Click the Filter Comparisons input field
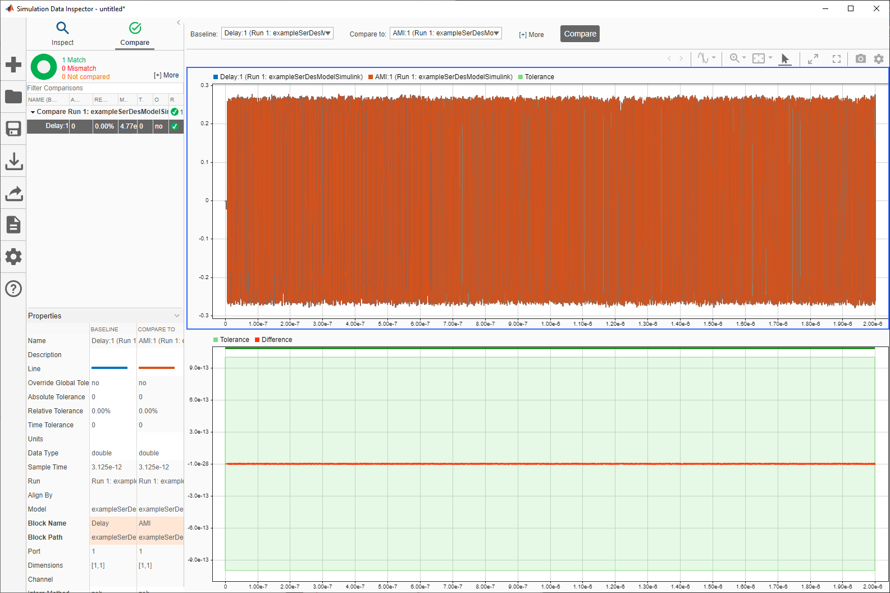 click(104, 88)
